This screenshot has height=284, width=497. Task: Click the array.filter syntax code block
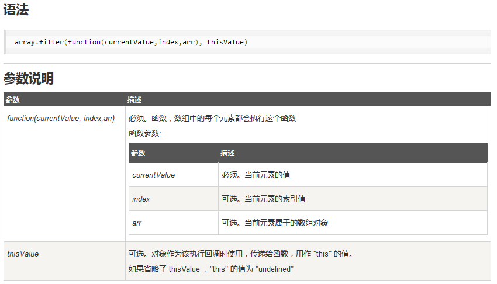(247, 42)
